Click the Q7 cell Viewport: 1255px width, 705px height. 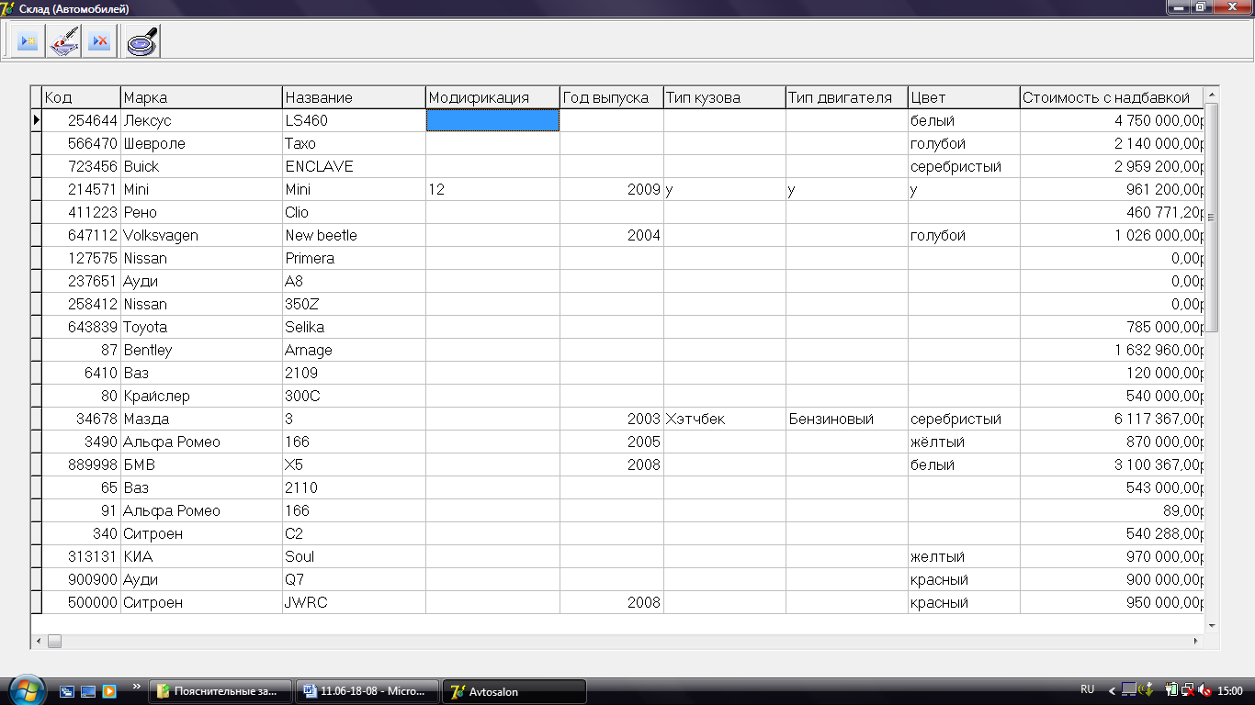click(354, 579)
